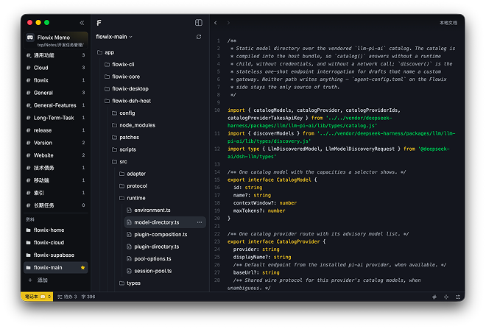Go back using the left arrow
This screenshot has width=486, height=329.
point(216,23)
